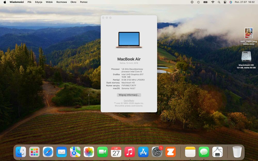Open Notes from the Dock

190,152
